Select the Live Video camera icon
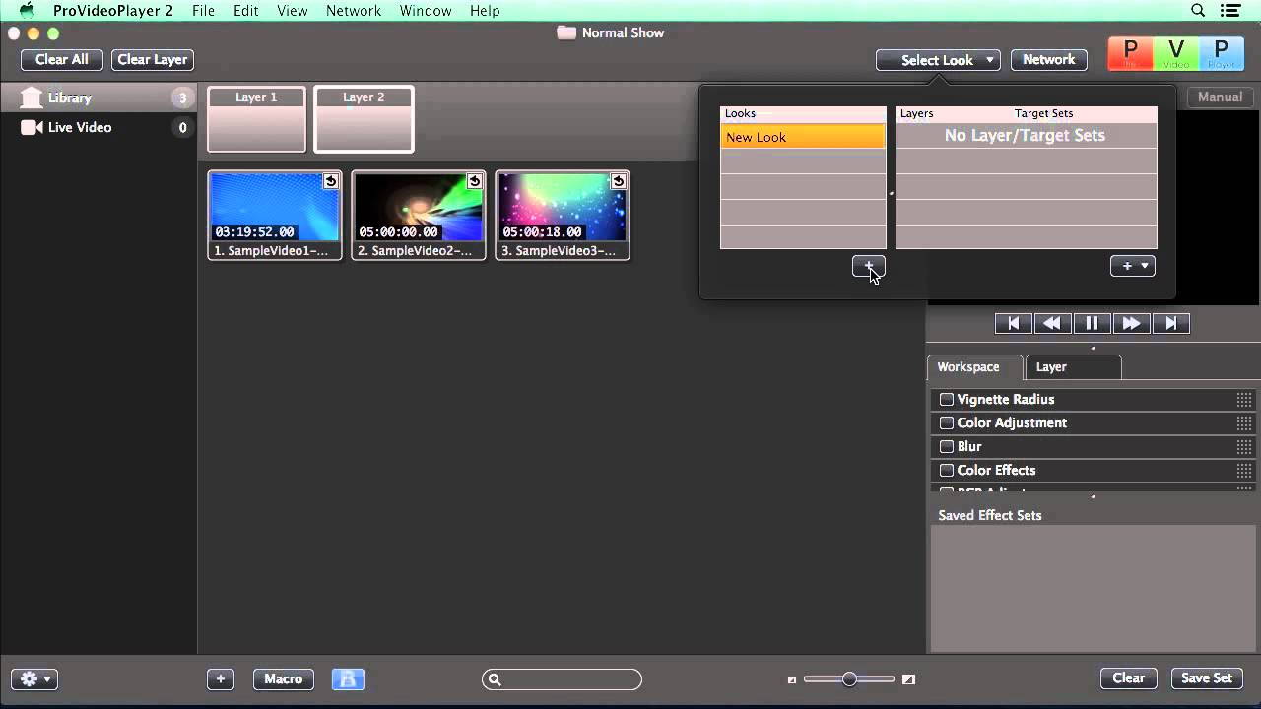This screenshot has height=709, width=1261. click(32, 127)
